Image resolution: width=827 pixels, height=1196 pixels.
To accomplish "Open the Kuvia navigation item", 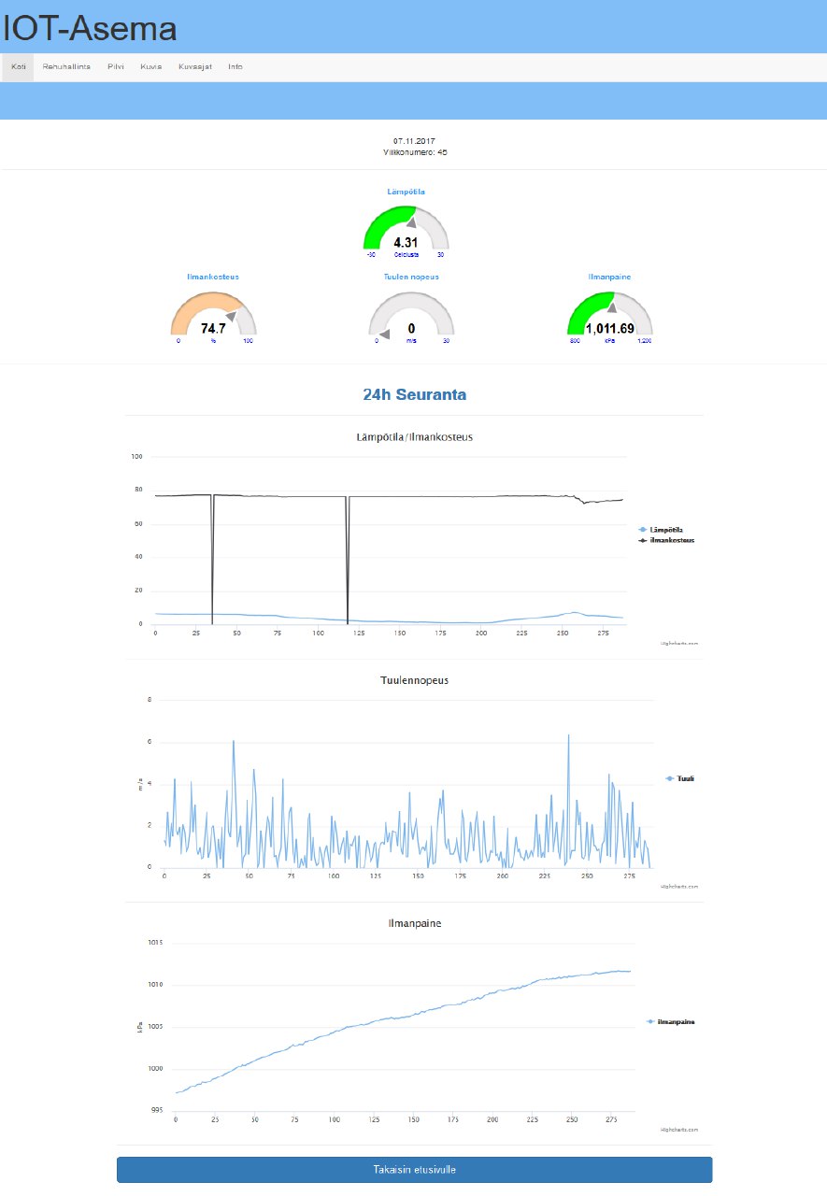I will click(x=151, y=67).
